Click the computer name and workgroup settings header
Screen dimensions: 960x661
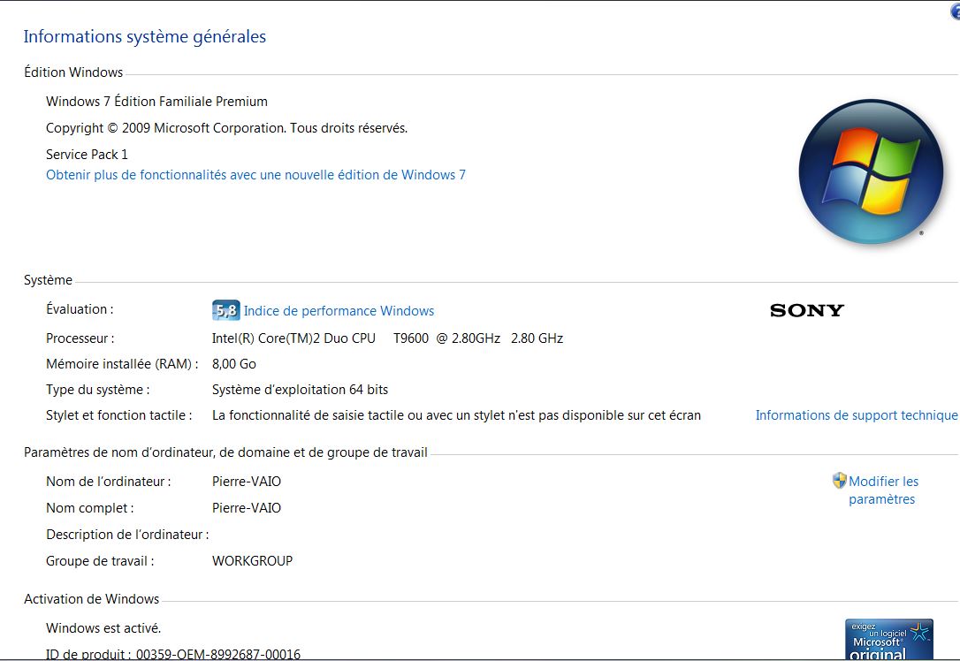tap(225, 453)
